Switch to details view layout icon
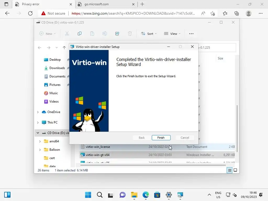The image size is (268, 201). (x=230, y=170)
